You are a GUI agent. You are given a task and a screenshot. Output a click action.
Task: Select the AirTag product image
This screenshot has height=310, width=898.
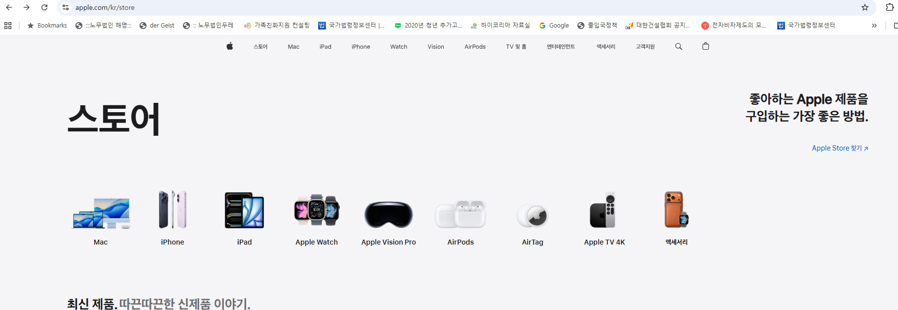tap(533, 216)
